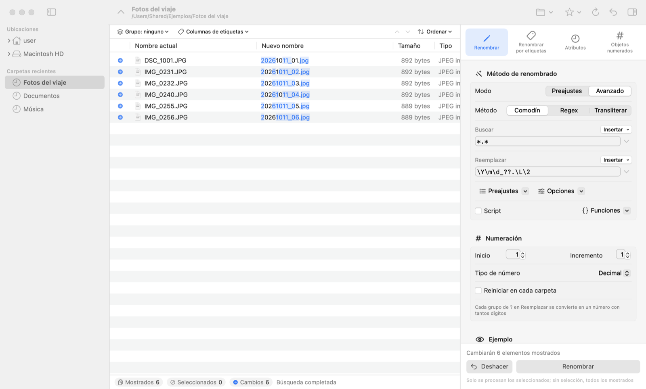Jump to the previous change arrow
The width and height of the screenshot is (646, 389).
tap(397, 31)
